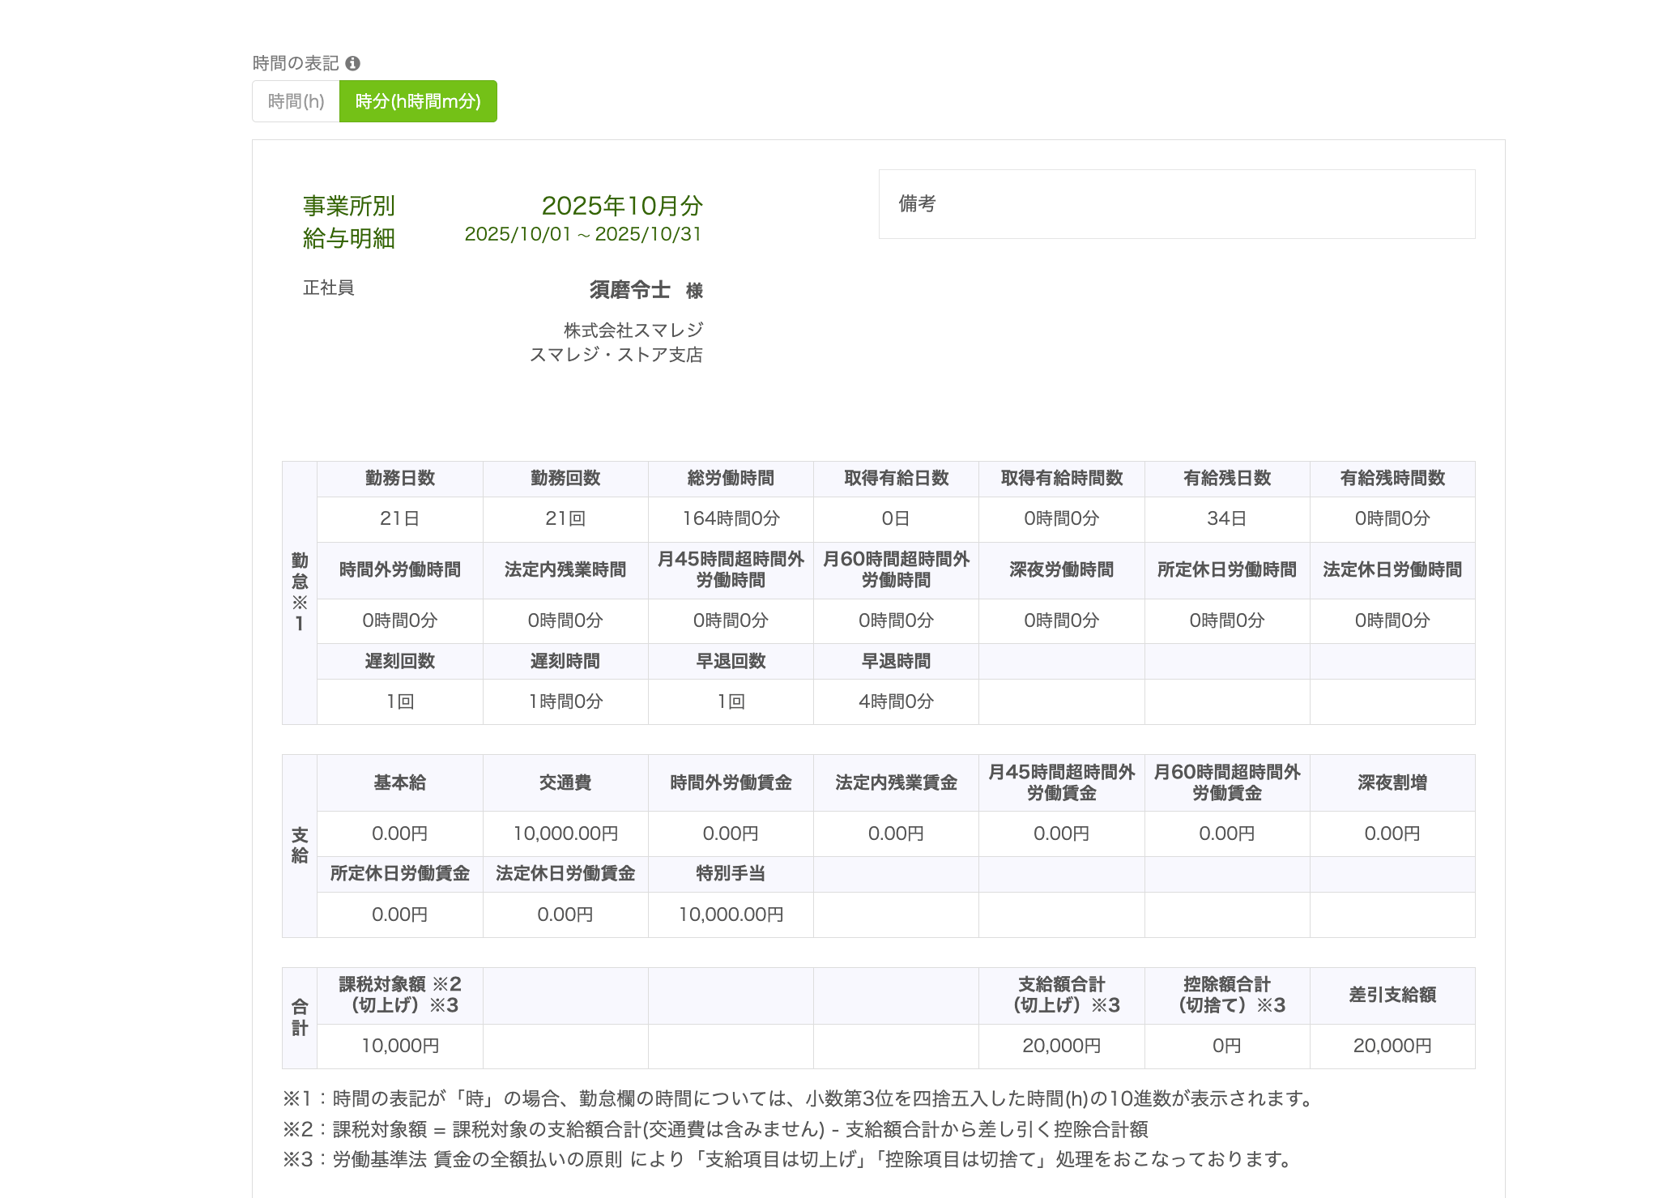Click the employee name 須磨令士
This screenshot has height=1198, width=1658.
(629, 289)
